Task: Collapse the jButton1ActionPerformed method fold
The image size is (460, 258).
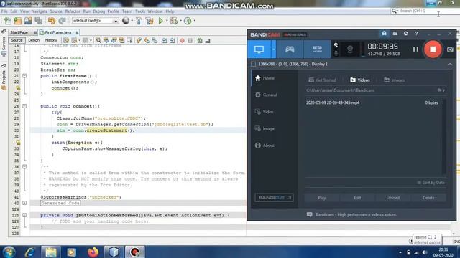Action: click(x=24, y=215)
